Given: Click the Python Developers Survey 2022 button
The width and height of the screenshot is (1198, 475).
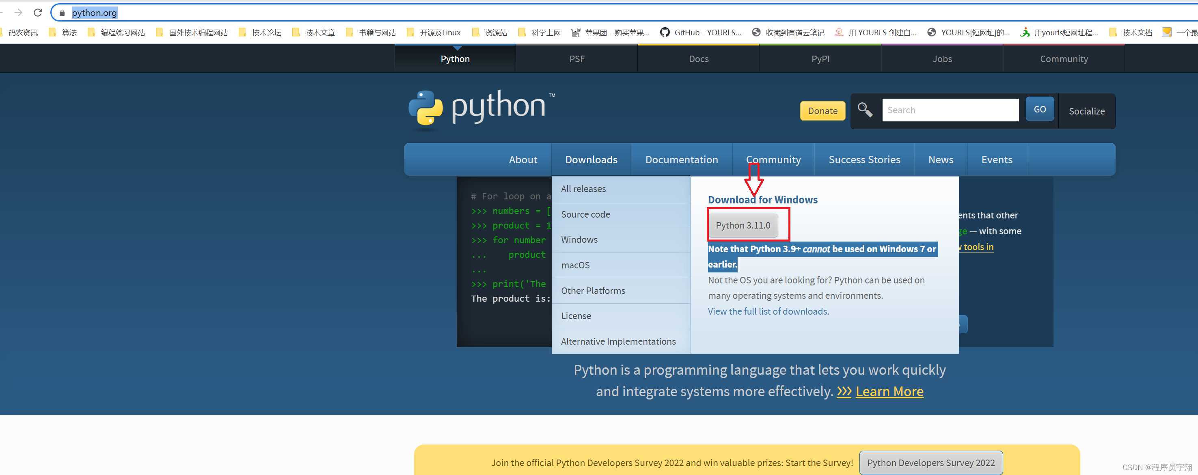Looking at the screenshot, I should point(930,462).
